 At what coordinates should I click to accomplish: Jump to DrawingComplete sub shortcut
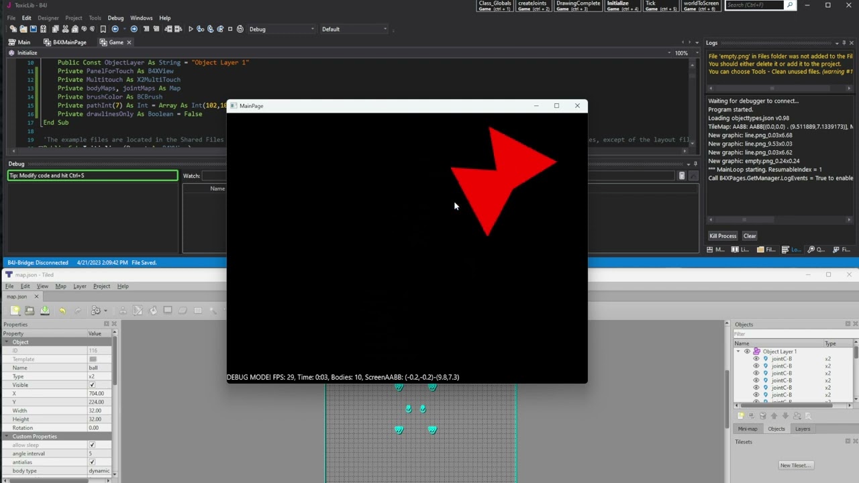578,6
